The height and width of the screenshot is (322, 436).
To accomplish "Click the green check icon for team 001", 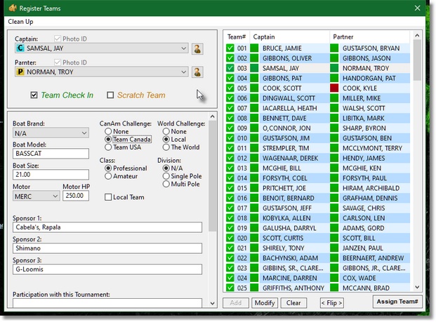I will click(230, 49).
